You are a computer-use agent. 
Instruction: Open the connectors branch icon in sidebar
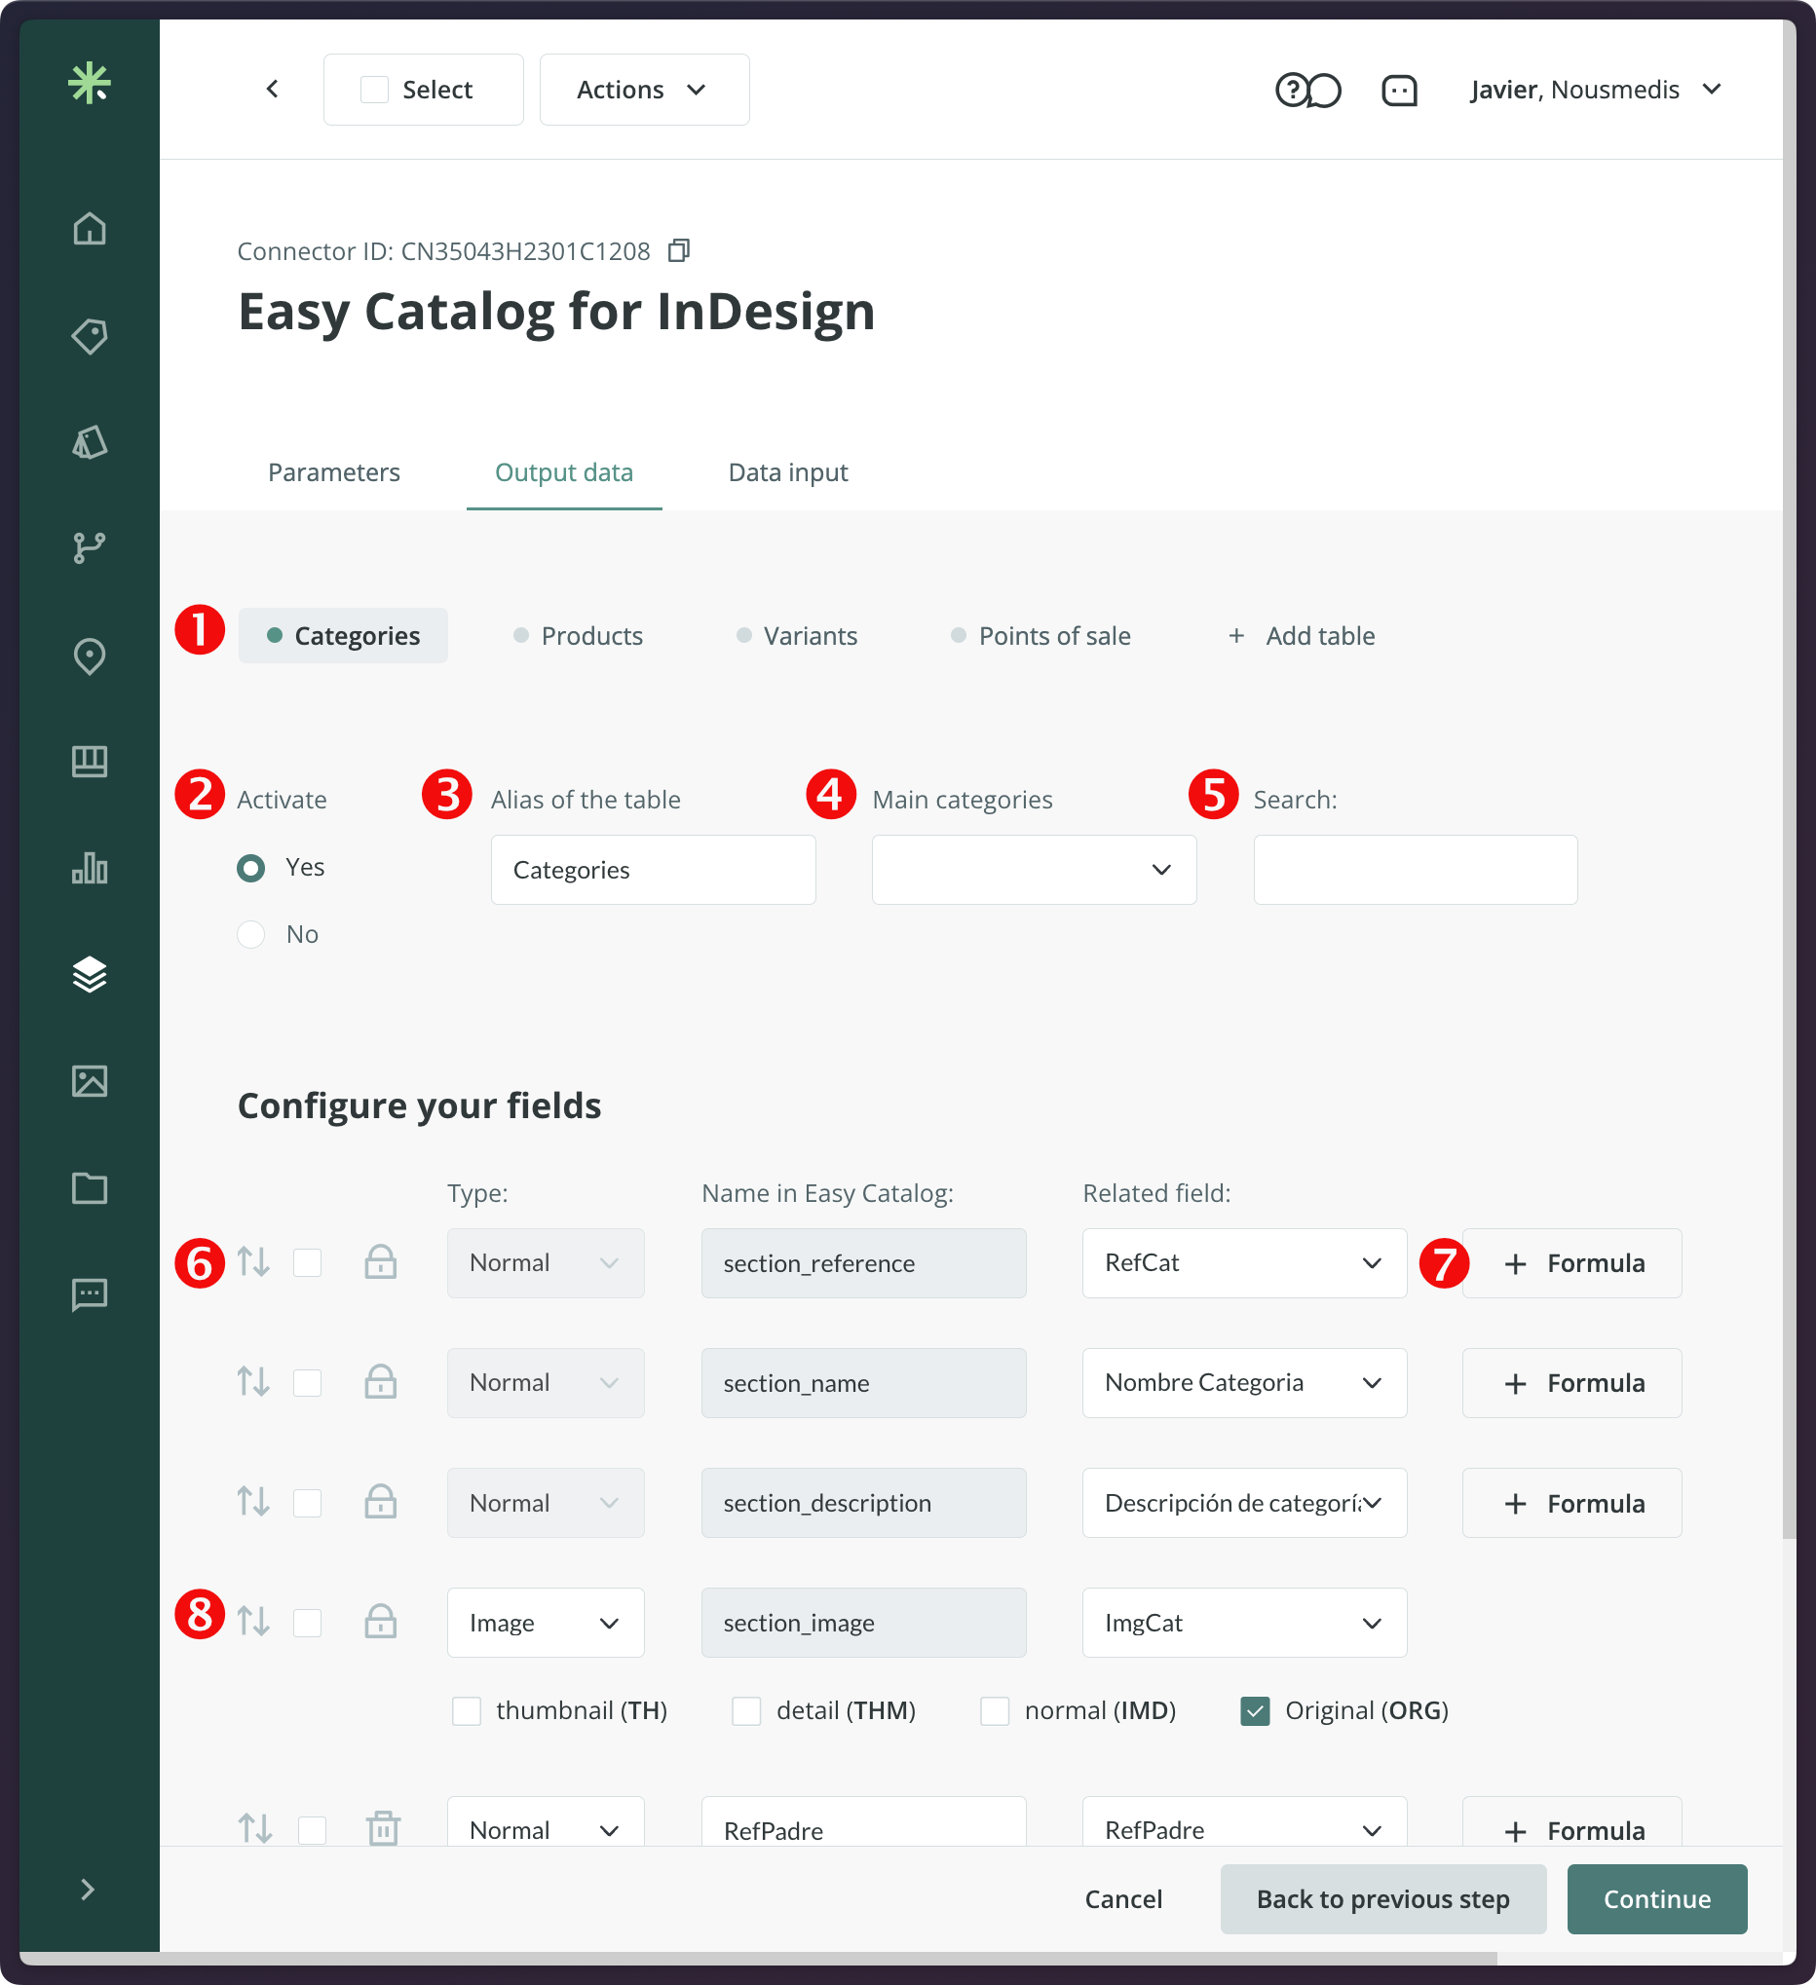[x=90, y=547]
